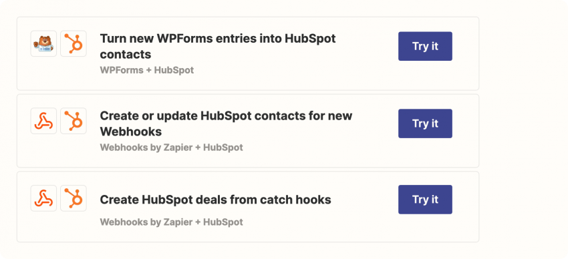
Task: Click Try it for Create HubSpot deals
Action: pyautogui.click(x=425, y=200)
